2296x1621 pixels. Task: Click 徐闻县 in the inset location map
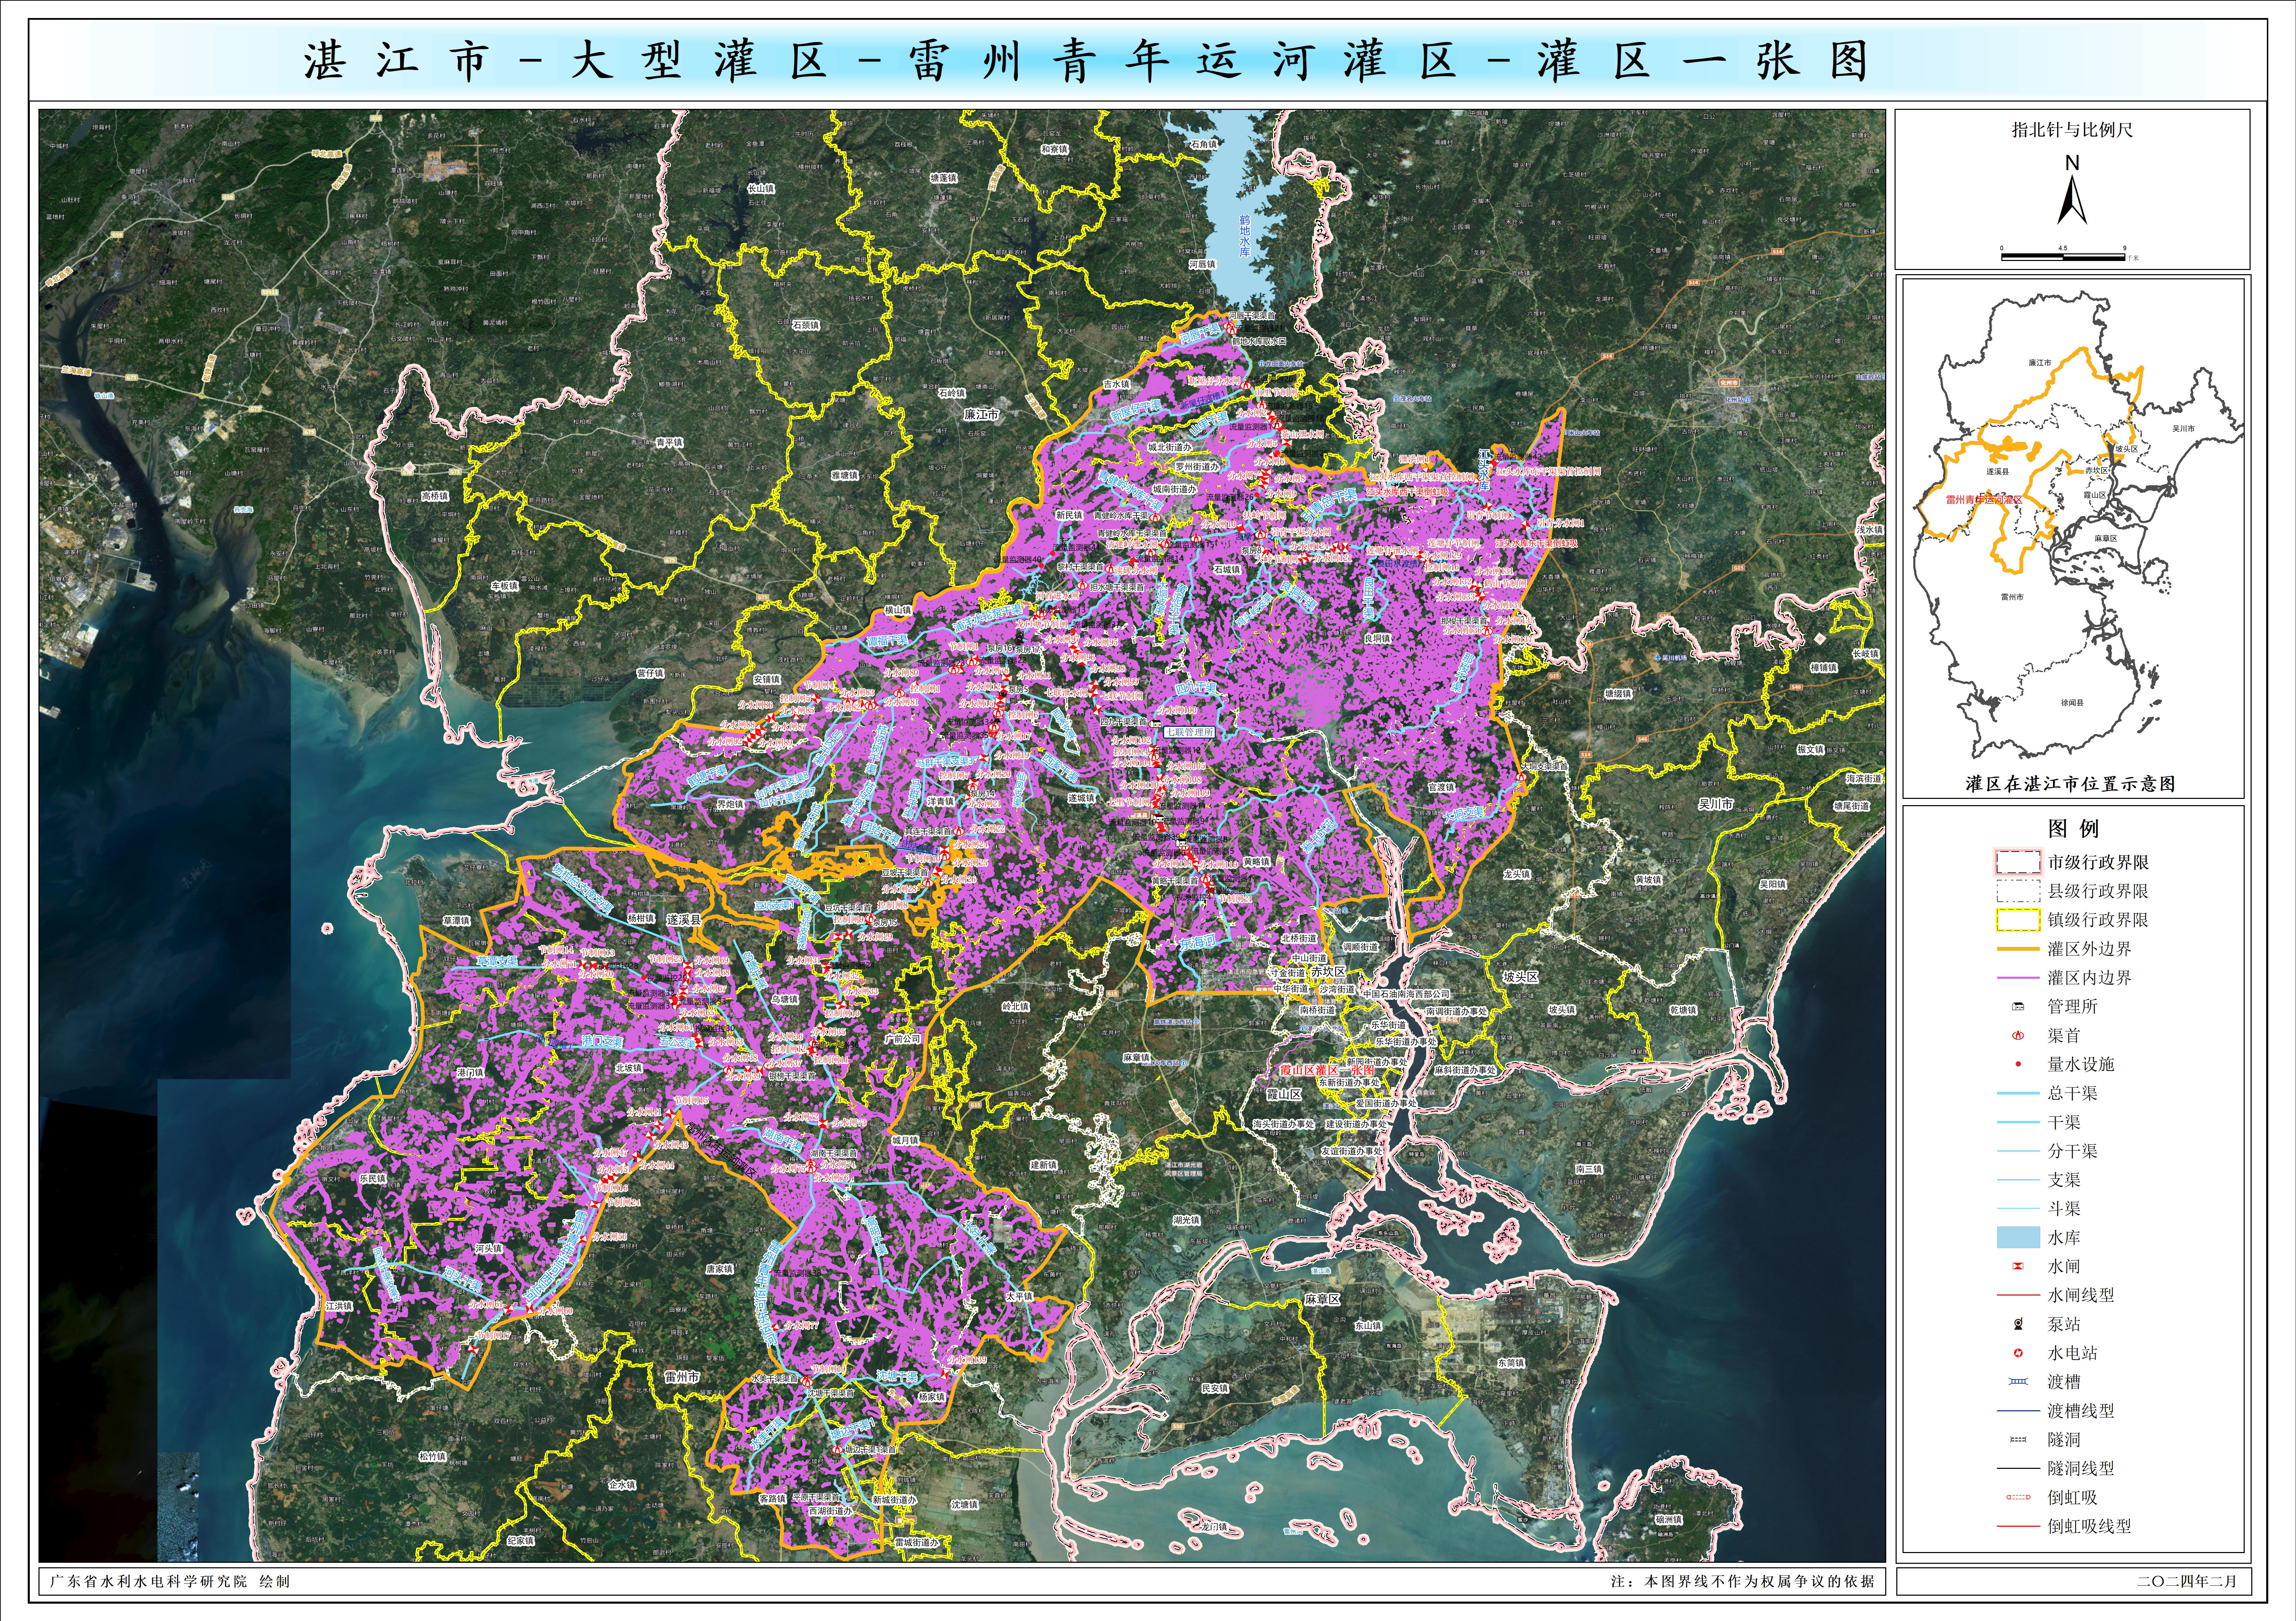2072,703
